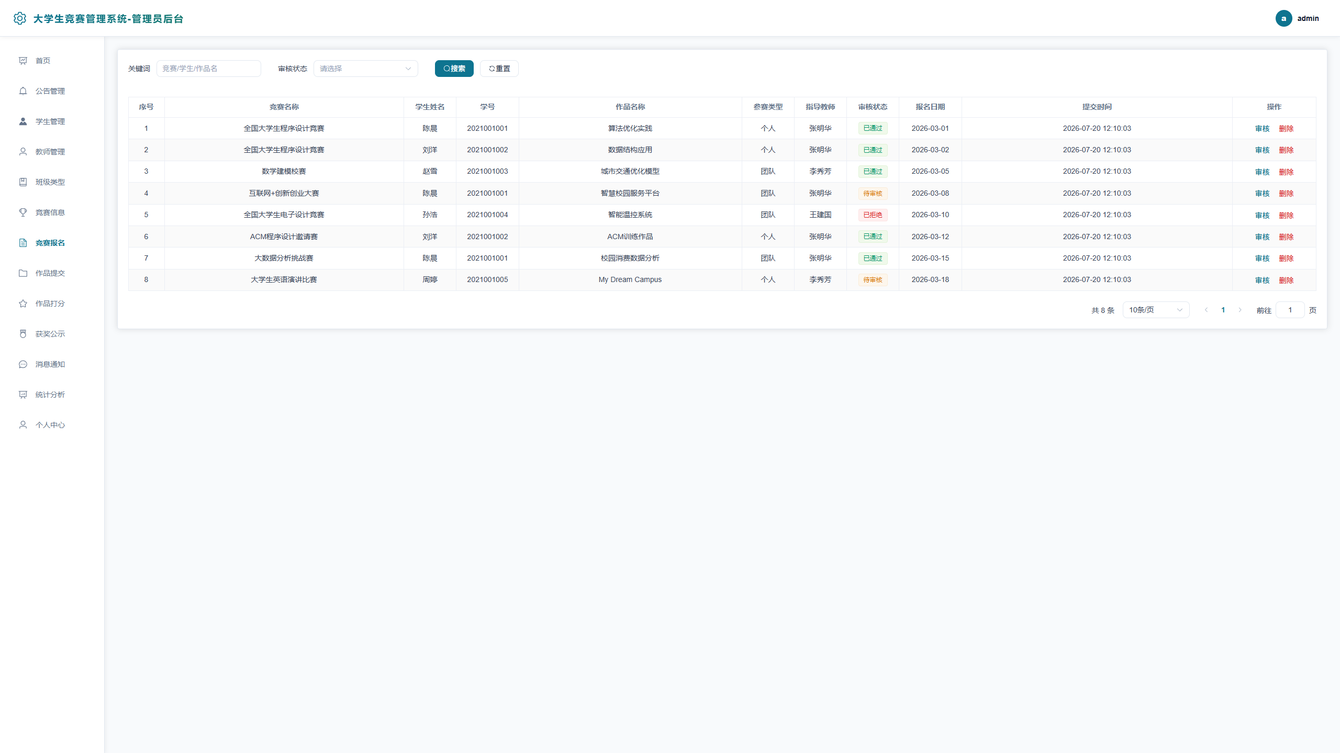The width and height of the screenshot is (1340, 753).
Task: Click the 搜索 button
Action: [454, 69]
